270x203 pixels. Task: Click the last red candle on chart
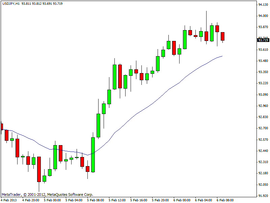(x=223, y=36)
